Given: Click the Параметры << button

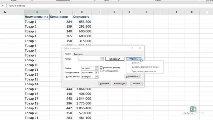Looking at the screenshot, I should (x=133, y=77).
